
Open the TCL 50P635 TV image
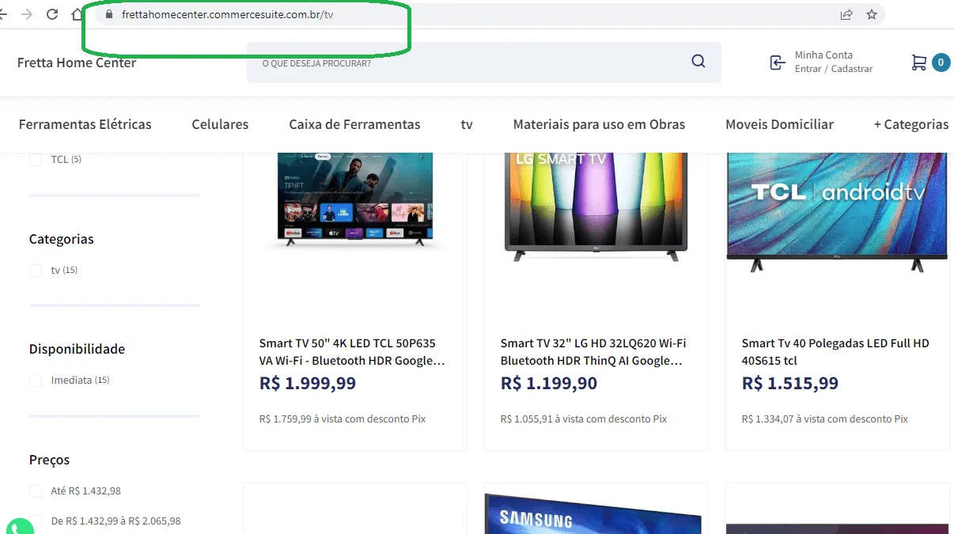pyautogui.click(x=355, y=199)
